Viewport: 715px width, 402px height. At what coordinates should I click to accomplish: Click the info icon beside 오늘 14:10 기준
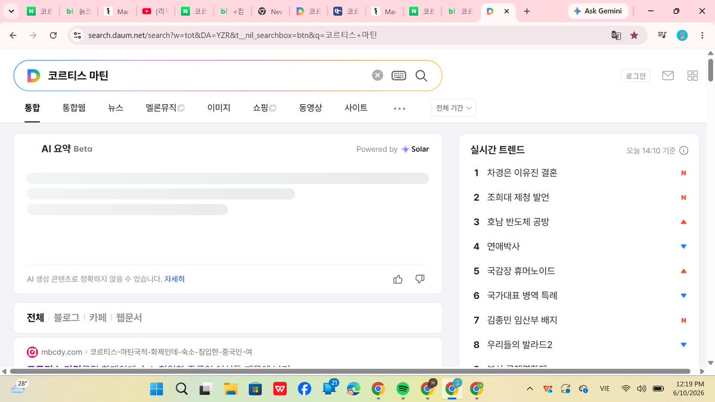point(684,151)
